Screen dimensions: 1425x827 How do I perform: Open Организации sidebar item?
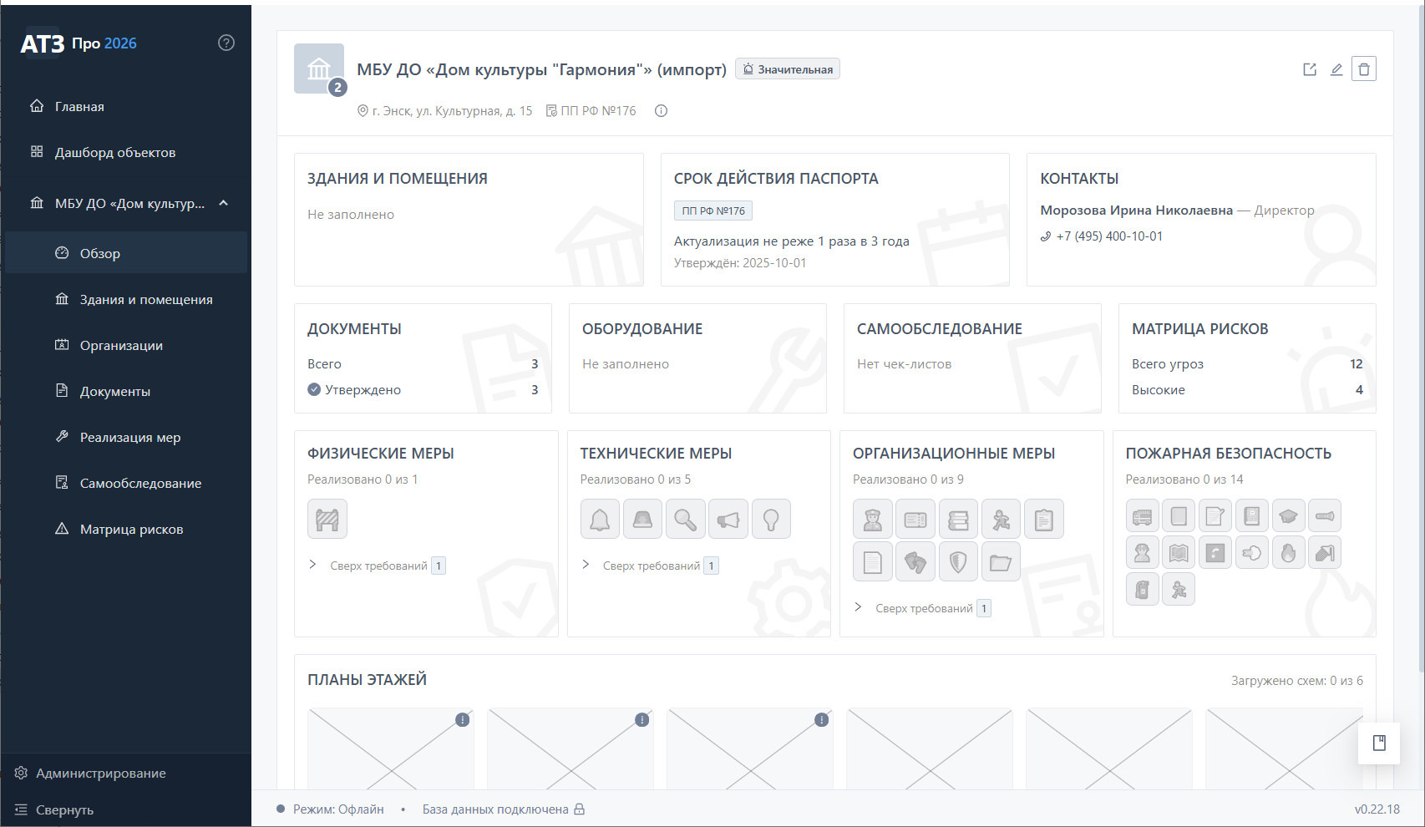click(x=125, y=345)
